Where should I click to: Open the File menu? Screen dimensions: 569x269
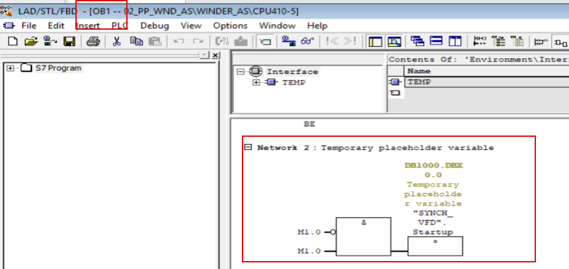(29, 26)
